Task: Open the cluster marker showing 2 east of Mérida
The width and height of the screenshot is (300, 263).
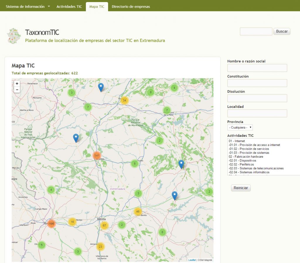Action: [x=122, y=225]
